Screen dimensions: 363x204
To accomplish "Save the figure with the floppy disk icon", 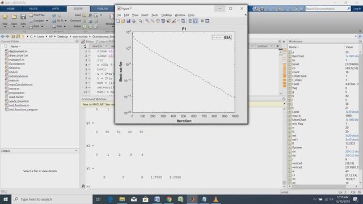I will point(128,21).
